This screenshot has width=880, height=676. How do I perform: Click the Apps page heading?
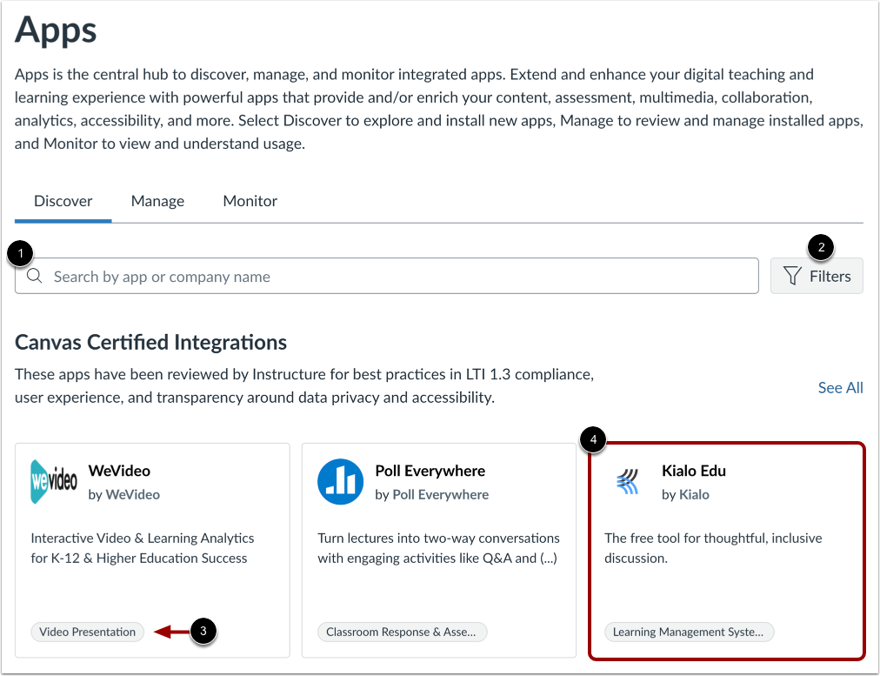[x=56, y=30]
